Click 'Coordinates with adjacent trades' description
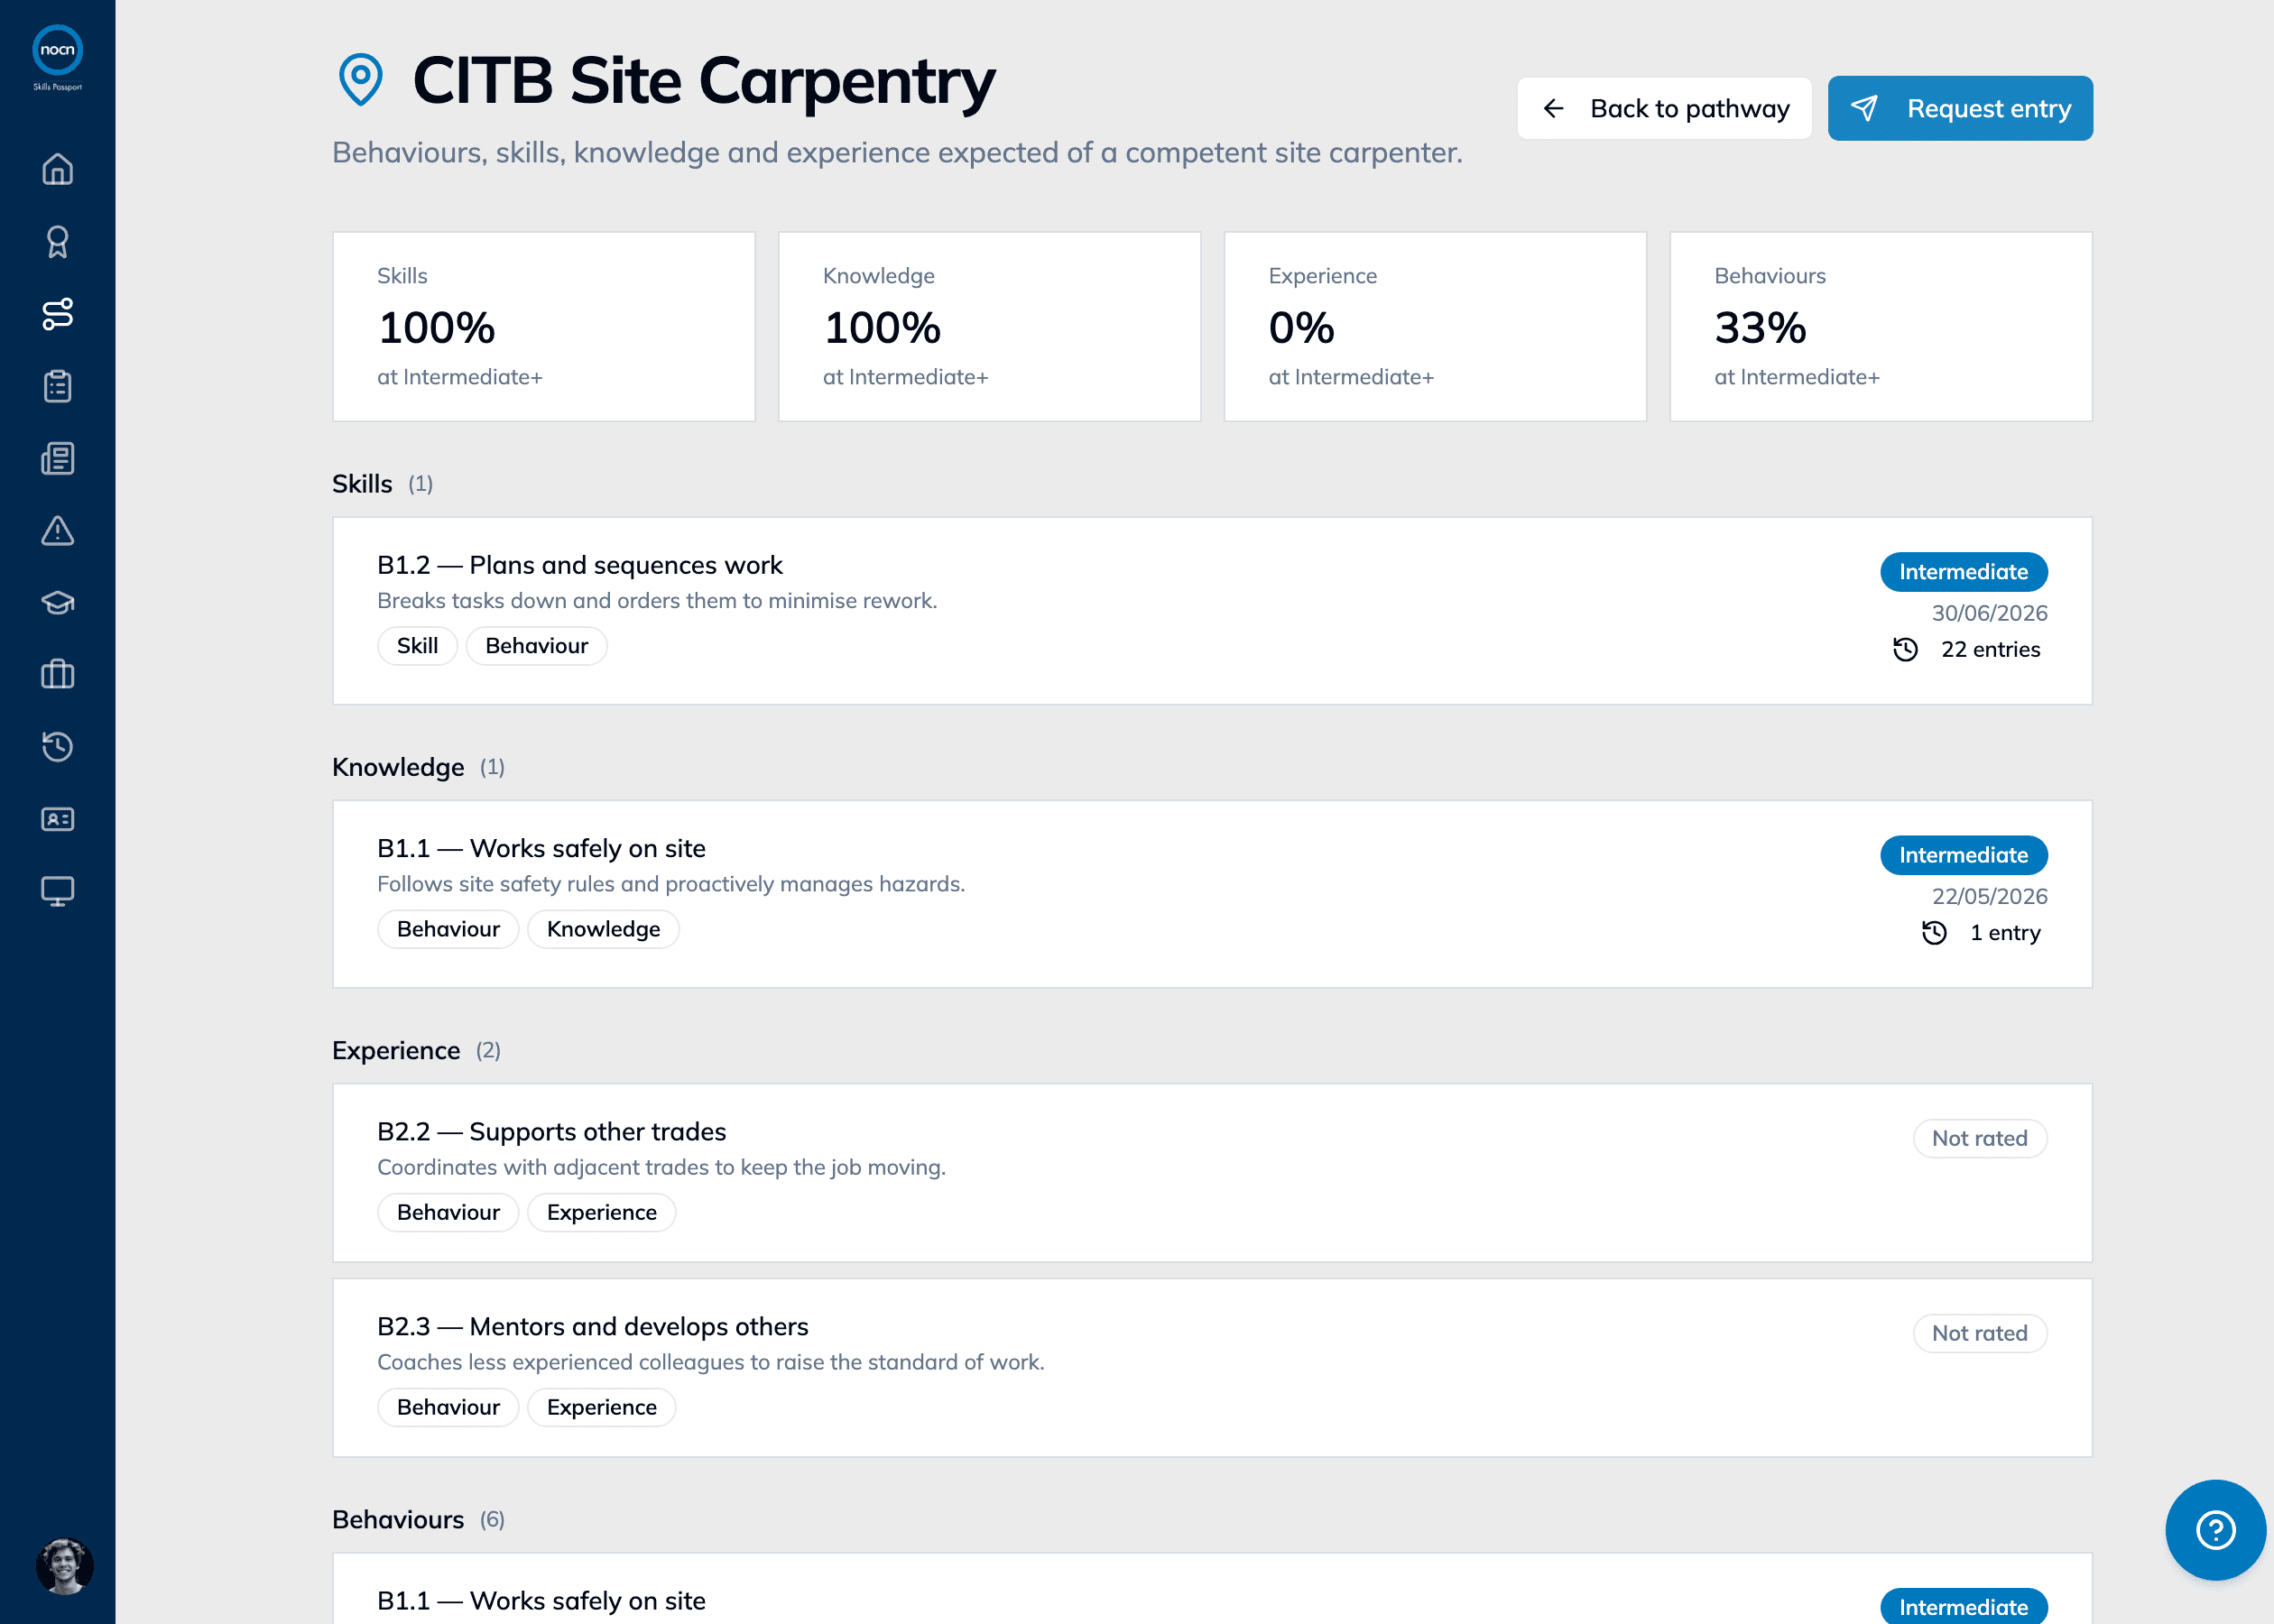This screenshot has width=2274, height=1624. [661, 1167]
